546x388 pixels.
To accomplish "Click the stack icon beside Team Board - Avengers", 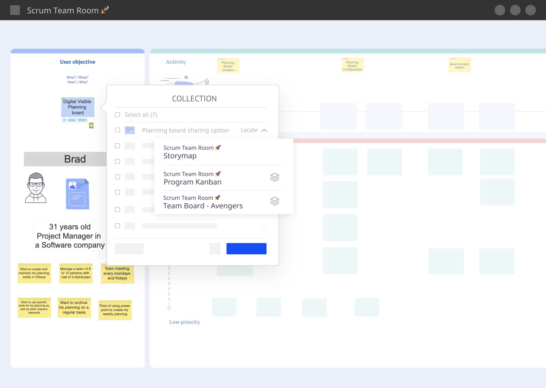I will pos(275,201).
